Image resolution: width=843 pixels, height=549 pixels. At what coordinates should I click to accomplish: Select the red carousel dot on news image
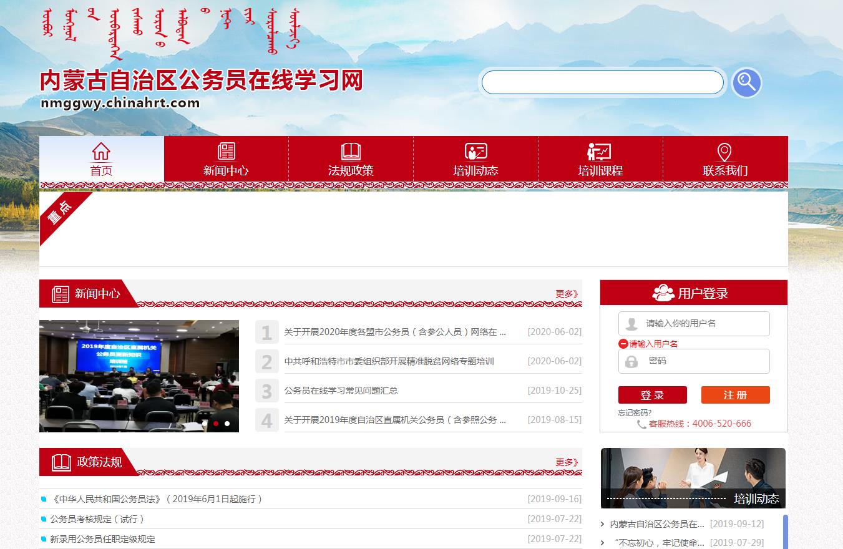[216, 424]
